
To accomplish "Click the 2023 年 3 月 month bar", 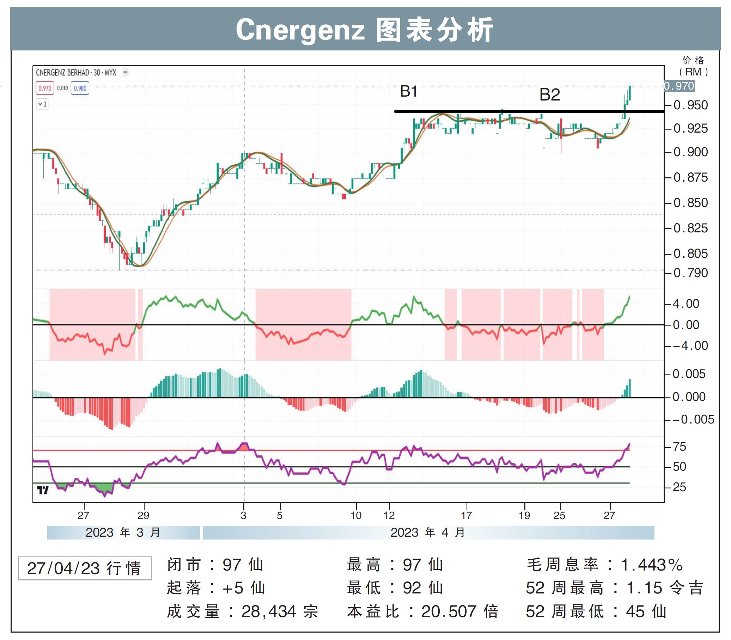I will click(123, 532).
